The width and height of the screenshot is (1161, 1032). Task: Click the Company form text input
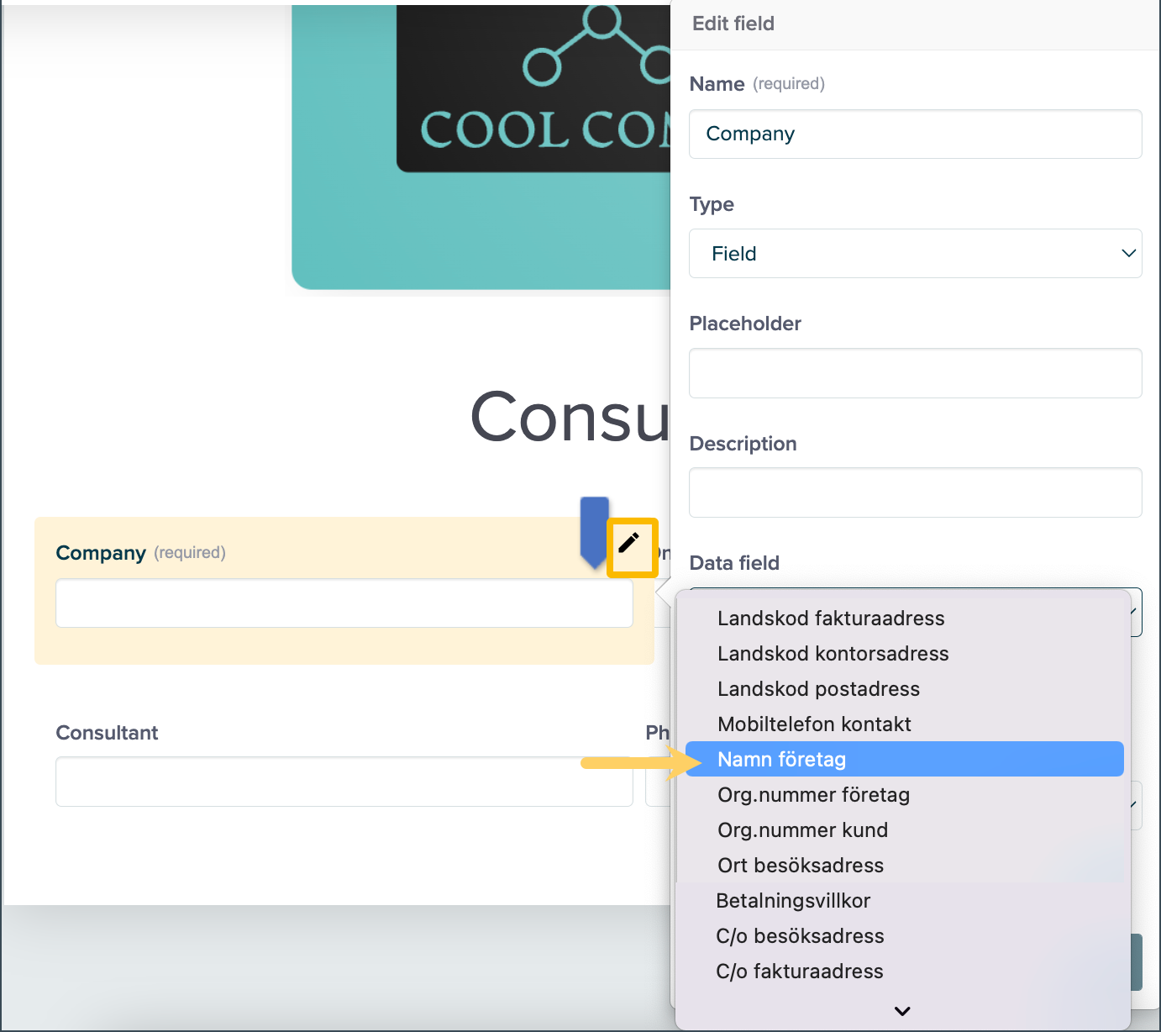point(344,603)
